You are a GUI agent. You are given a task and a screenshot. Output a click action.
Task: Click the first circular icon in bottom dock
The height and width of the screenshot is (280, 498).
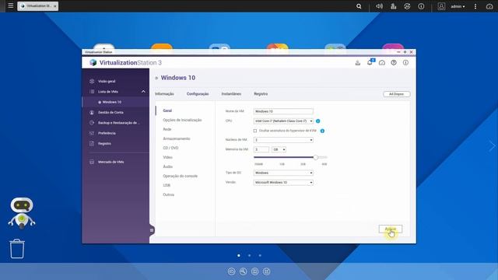232,271
